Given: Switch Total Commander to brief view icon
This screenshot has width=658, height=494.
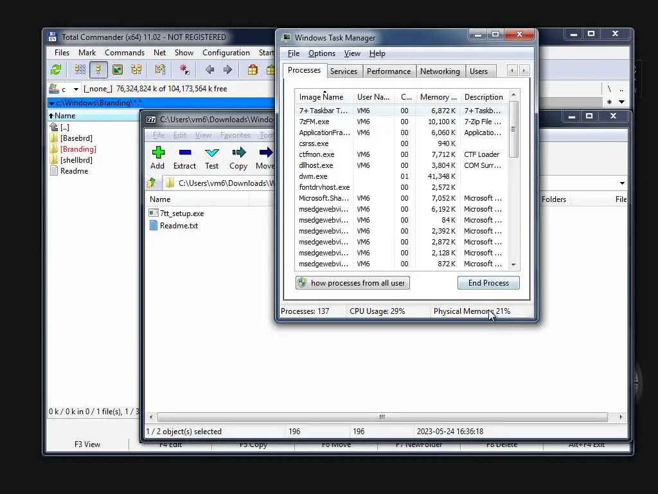Looking at the screenshot, I should [80, 69].
